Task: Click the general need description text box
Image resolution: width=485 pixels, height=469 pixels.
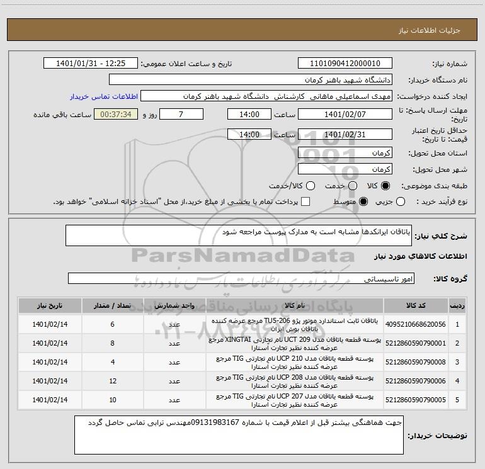Action: (x=239, y=235)
